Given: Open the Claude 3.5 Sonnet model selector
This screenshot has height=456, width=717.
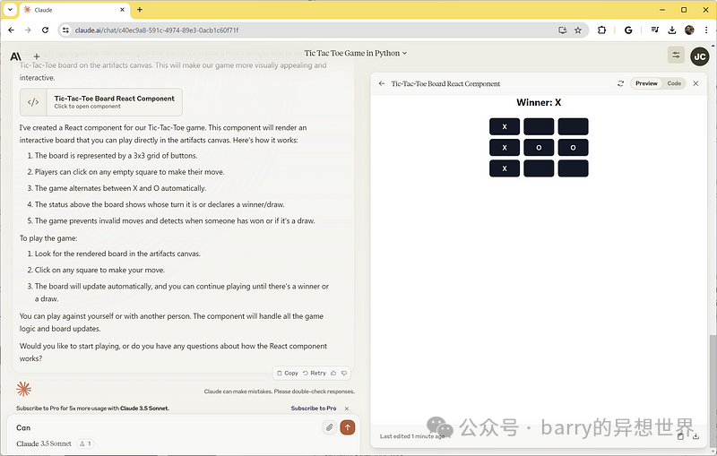Looking at the screenshot, I should point(43,443).
